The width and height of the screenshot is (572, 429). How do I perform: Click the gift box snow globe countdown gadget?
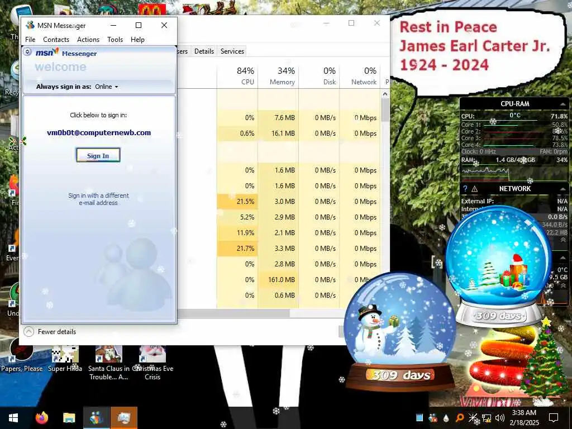(x=499, y=265)
